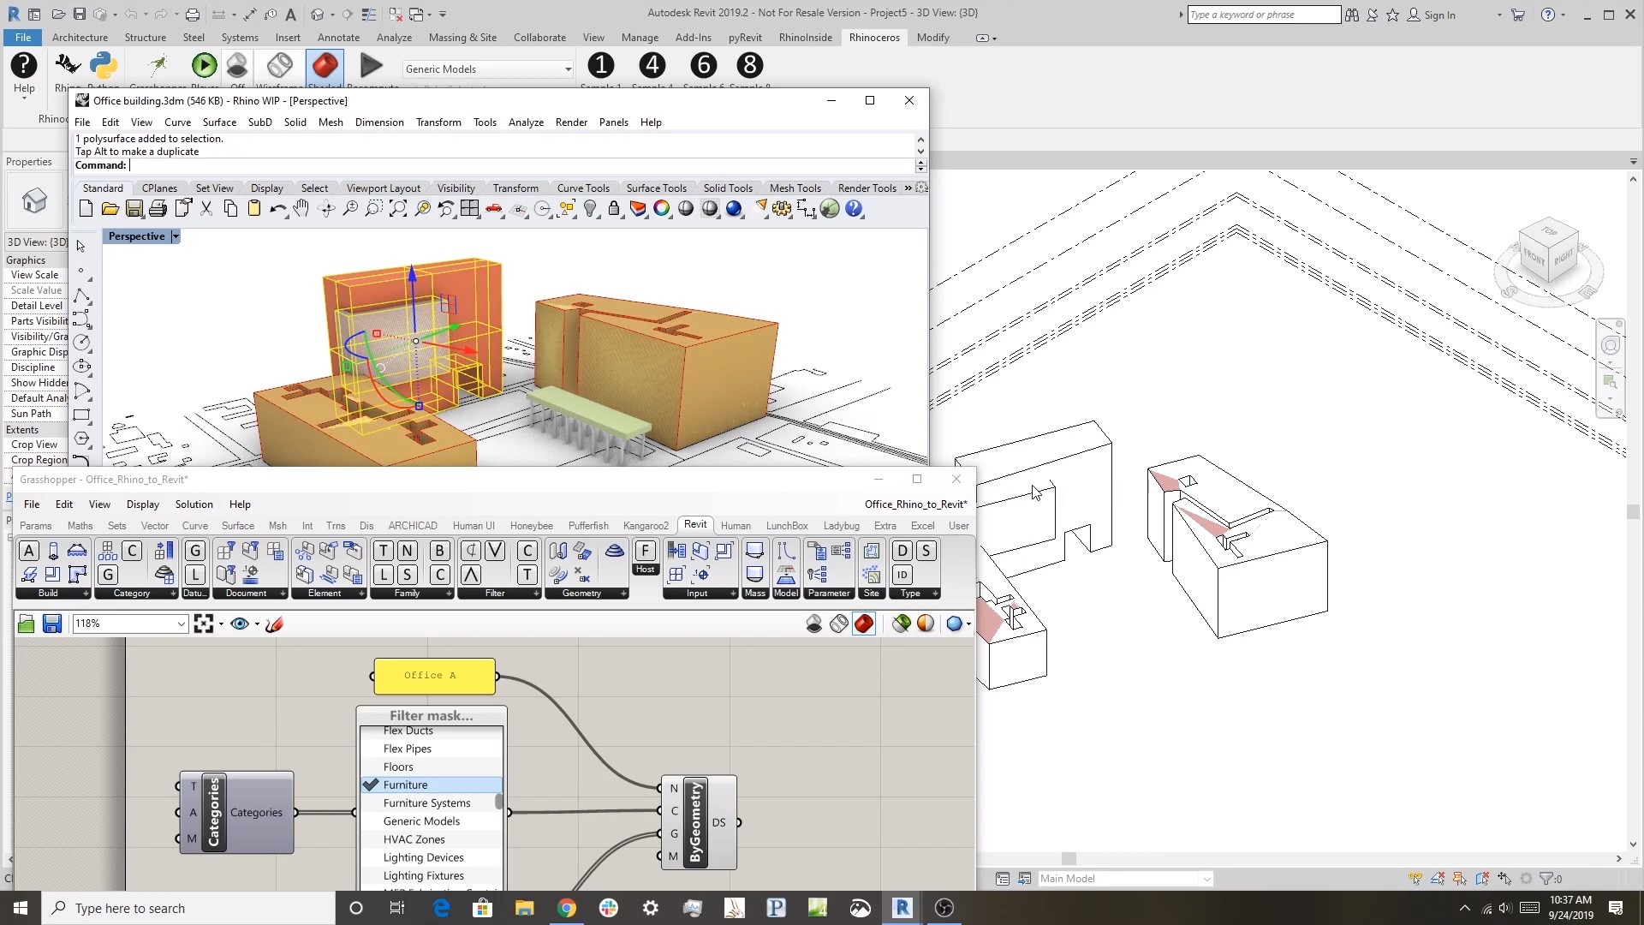This screenshot has width=1644, height=925.
Task: Turn preview Off in Revit ribbon
Action: coord(237,66)
